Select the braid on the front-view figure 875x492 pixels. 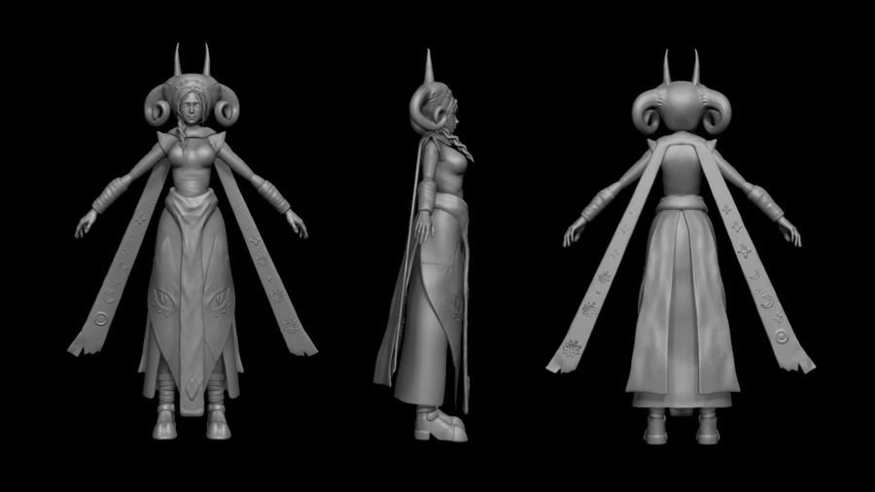pyautogui.click(x=184, y=134)
